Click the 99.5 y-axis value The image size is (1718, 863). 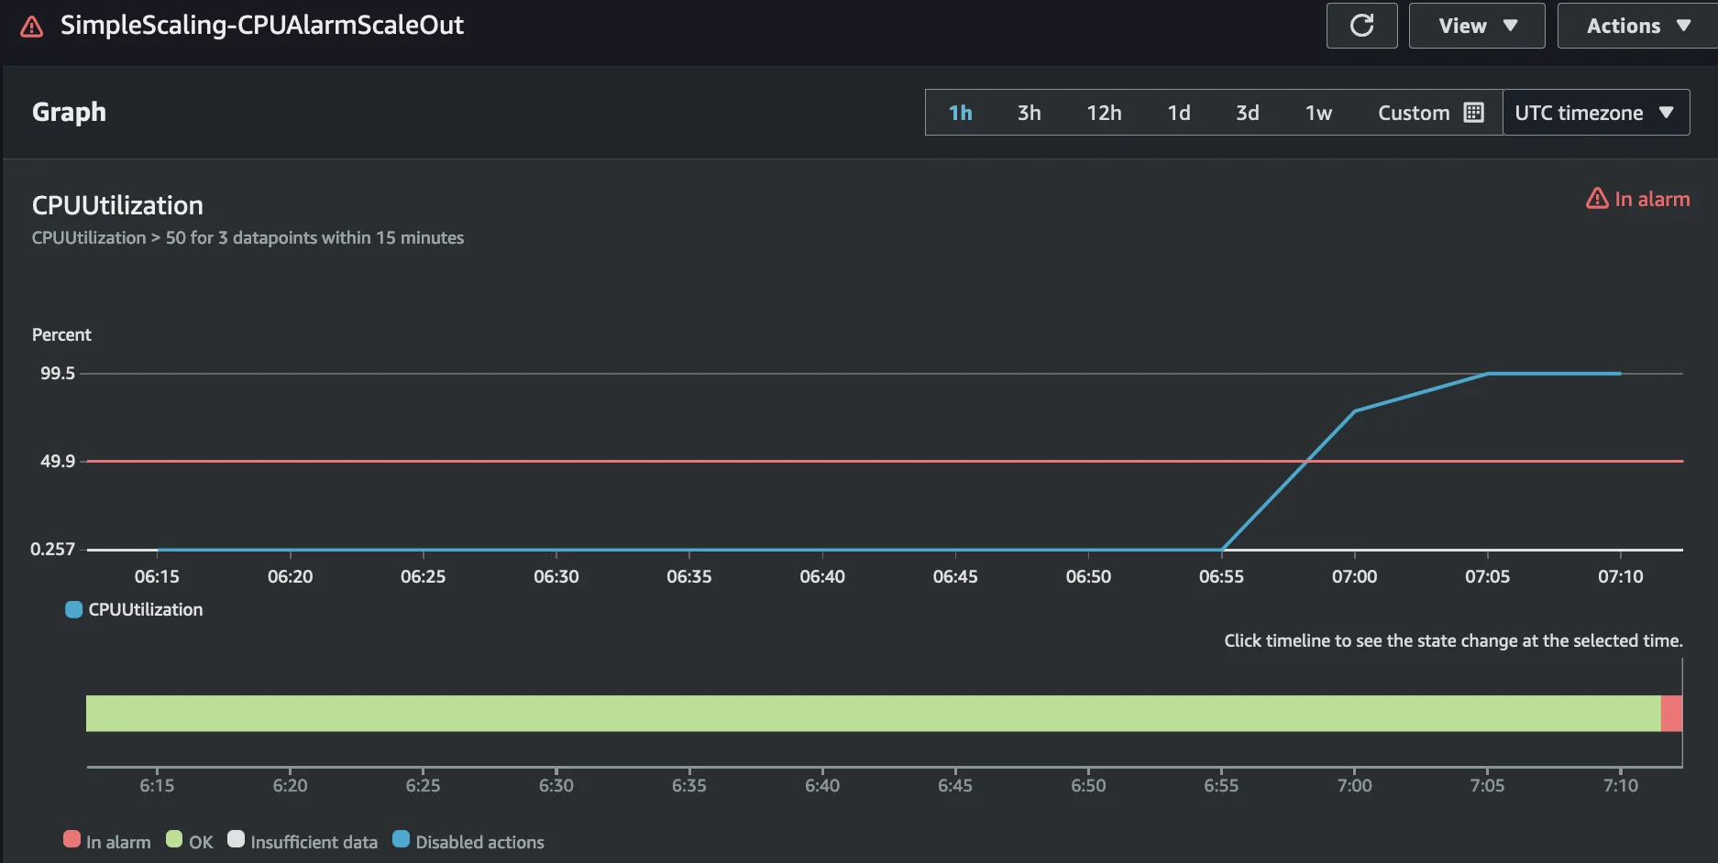(x=57, y=373)
